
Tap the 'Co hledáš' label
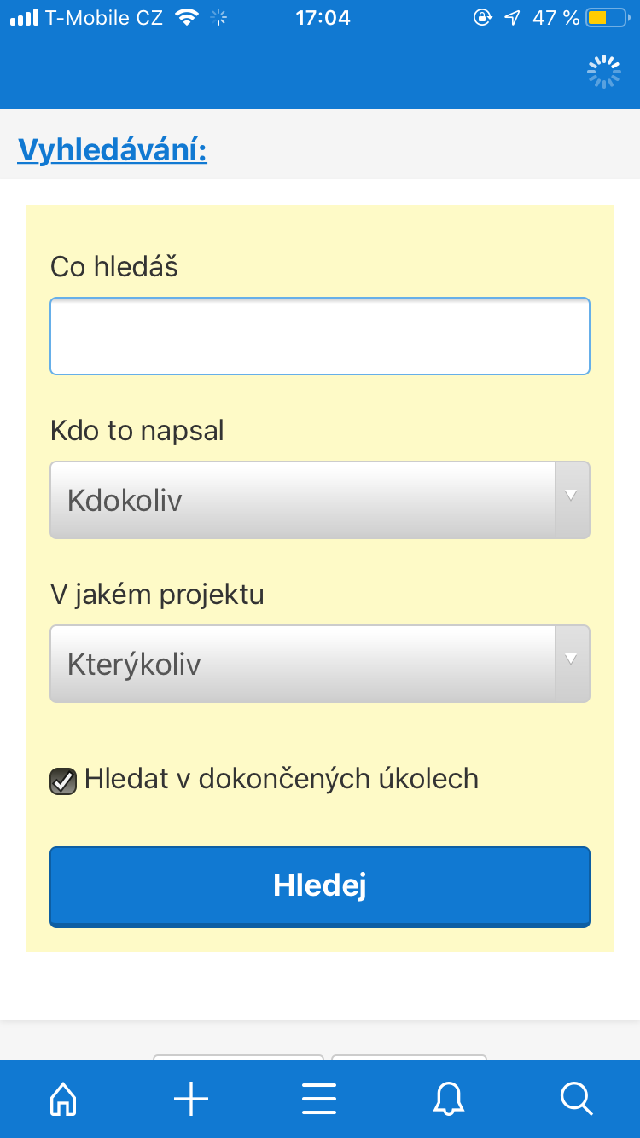[114, 267]
